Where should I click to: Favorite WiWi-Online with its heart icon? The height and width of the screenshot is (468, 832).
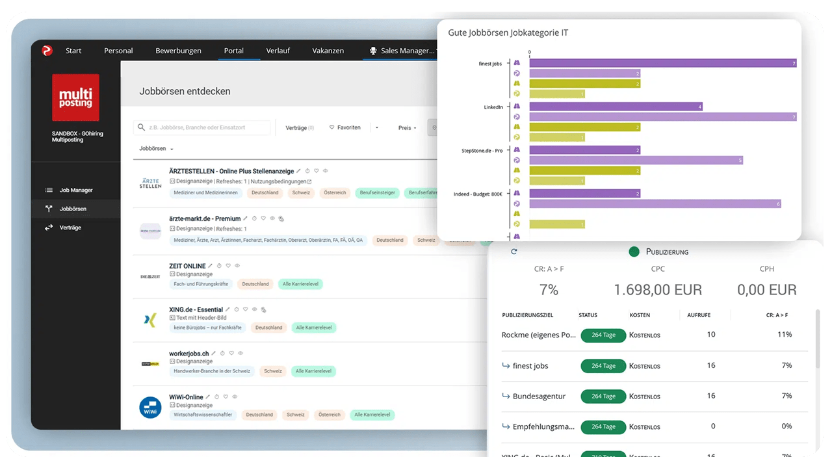[x=226, y=396]
